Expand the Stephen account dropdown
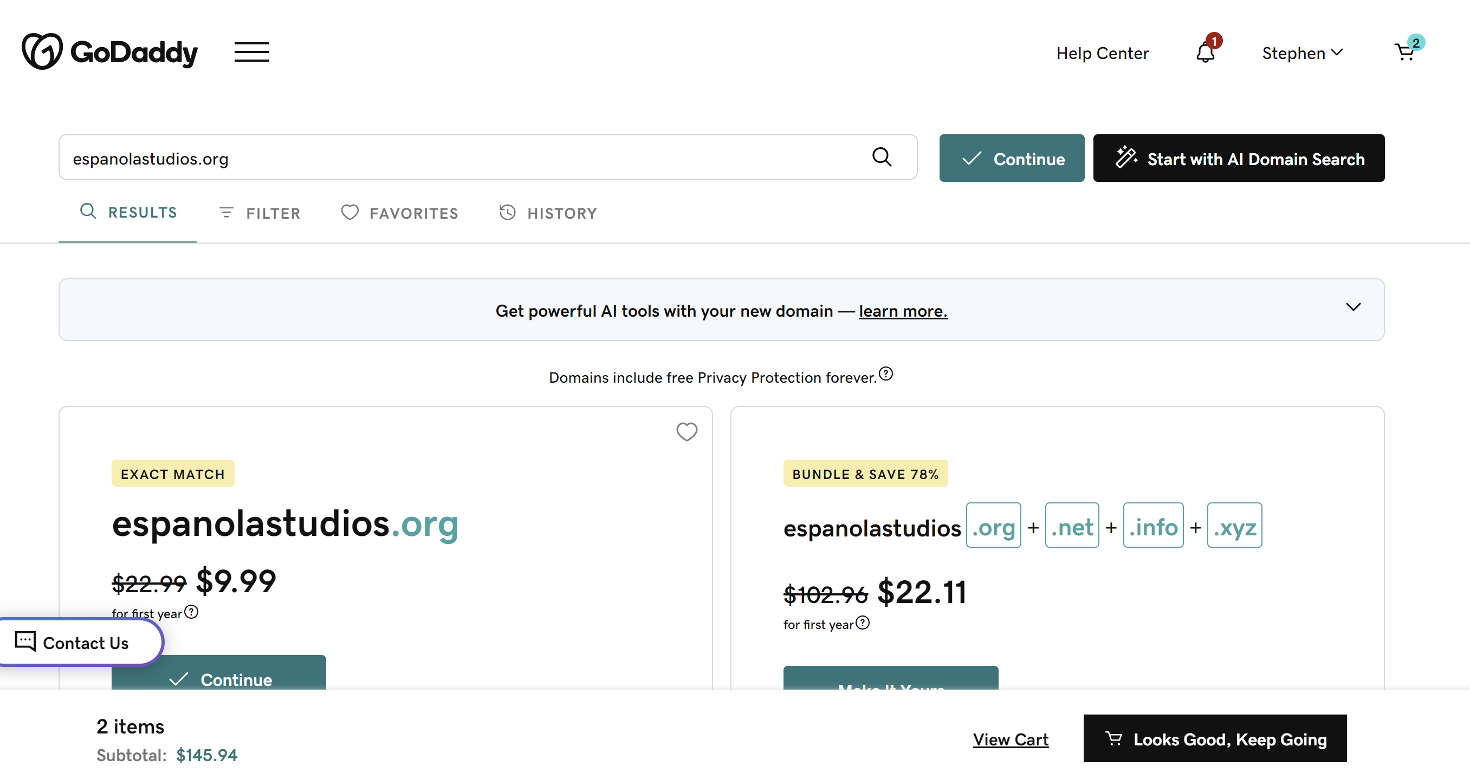The image size is (1470, 773). point(1302,53)
